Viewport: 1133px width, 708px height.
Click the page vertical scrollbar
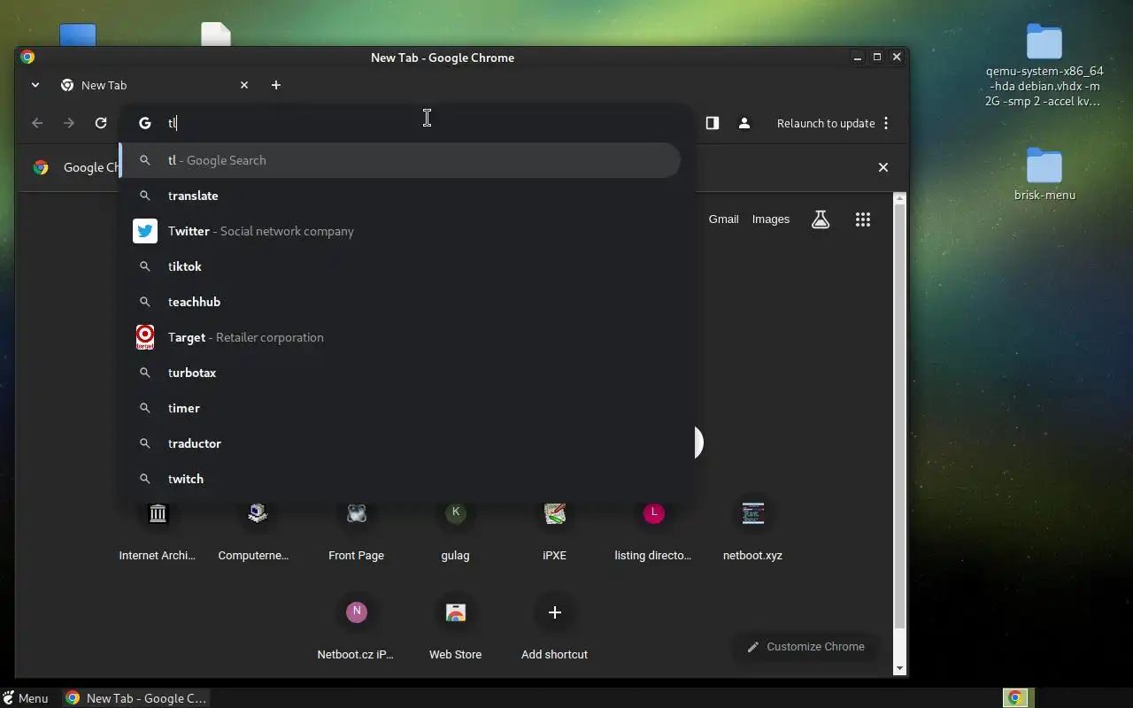coord(900,416)
